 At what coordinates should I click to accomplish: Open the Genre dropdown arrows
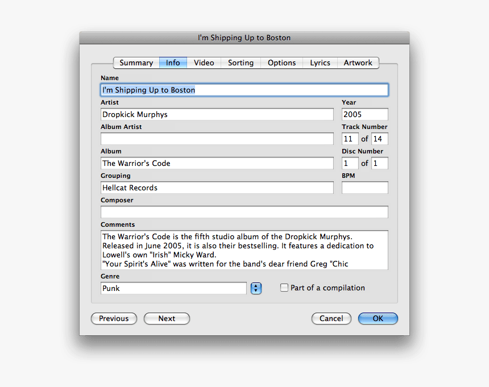pyautogui.click(x=256, y=288)
